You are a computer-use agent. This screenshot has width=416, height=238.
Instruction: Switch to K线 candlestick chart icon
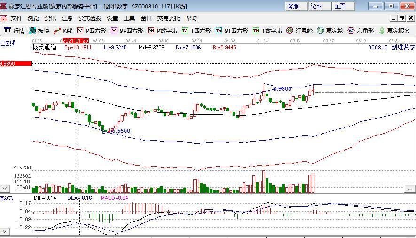pyautogui.click(x=63, y=31)
